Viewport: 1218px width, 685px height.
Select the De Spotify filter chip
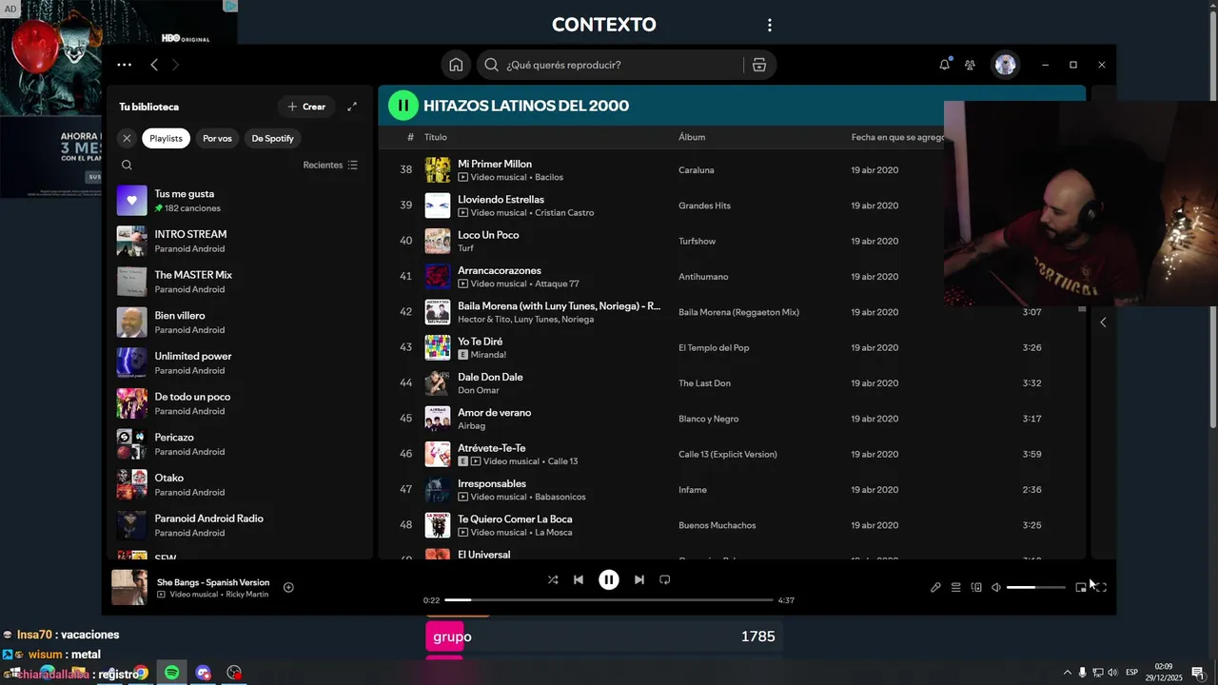(x=272, y=138)
